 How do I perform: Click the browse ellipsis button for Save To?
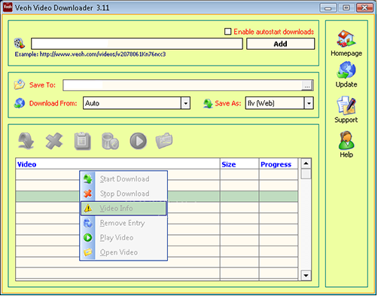click(307, 86)
